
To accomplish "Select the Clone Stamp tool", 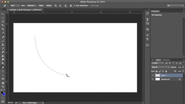I will [3, 44].
